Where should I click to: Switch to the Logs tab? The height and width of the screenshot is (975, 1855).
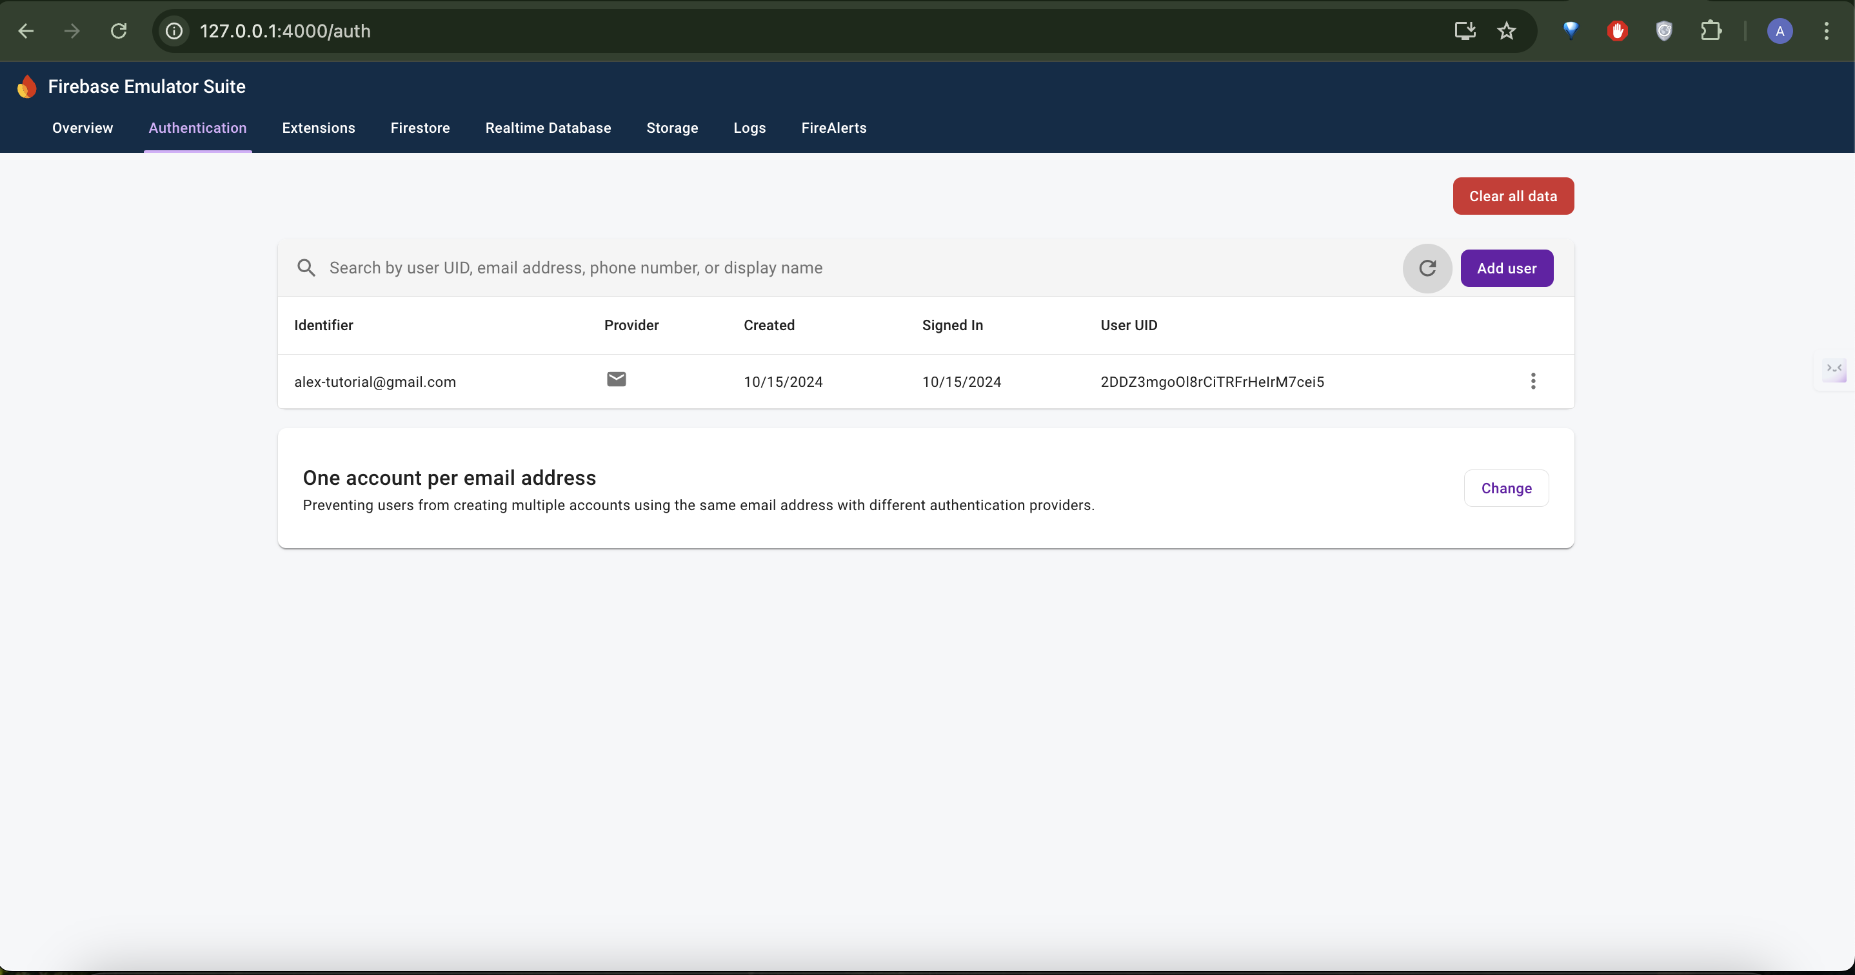pos(749,128)
